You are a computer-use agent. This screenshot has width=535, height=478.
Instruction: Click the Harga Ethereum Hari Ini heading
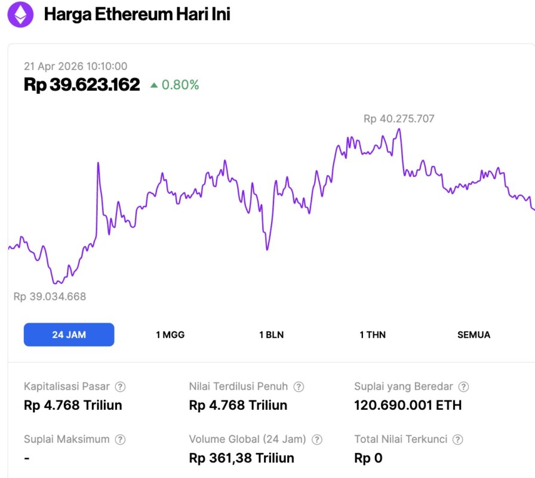point(137,15)
